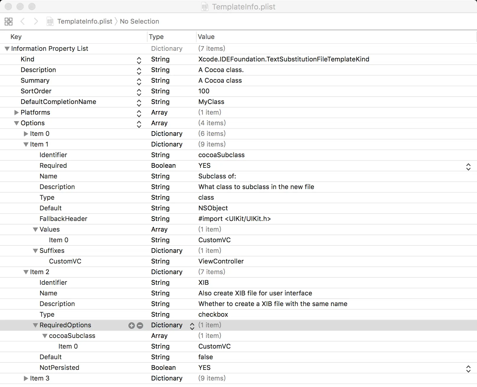This screenshot has height=387, width=477.
Task: Expand the Platforms array
Action: 17,113
